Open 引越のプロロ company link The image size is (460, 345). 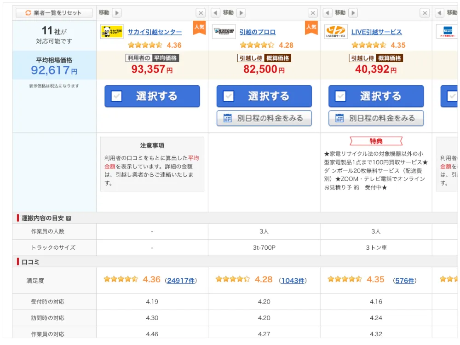(258, 32)
